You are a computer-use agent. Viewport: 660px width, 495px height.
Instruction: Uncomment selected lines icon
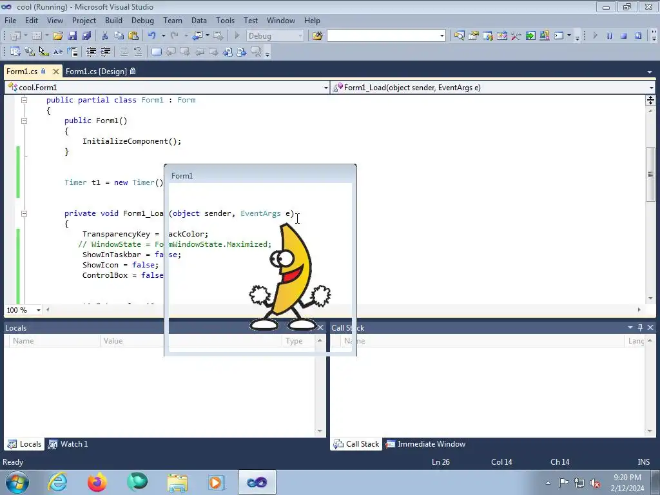pos(138,52)
